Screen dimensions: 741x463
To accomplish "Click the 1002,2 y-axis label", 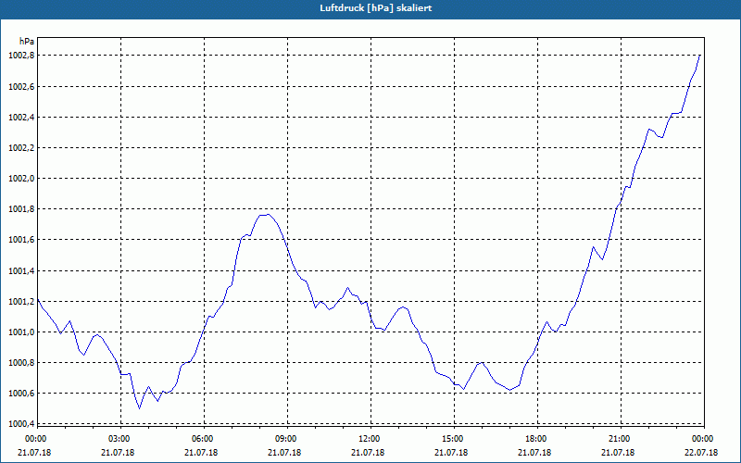I will click(x=21, y=148).
